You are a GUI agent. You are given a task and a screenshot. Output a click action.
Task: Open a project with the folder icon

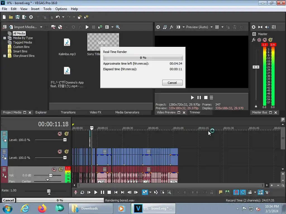(11, 17)
